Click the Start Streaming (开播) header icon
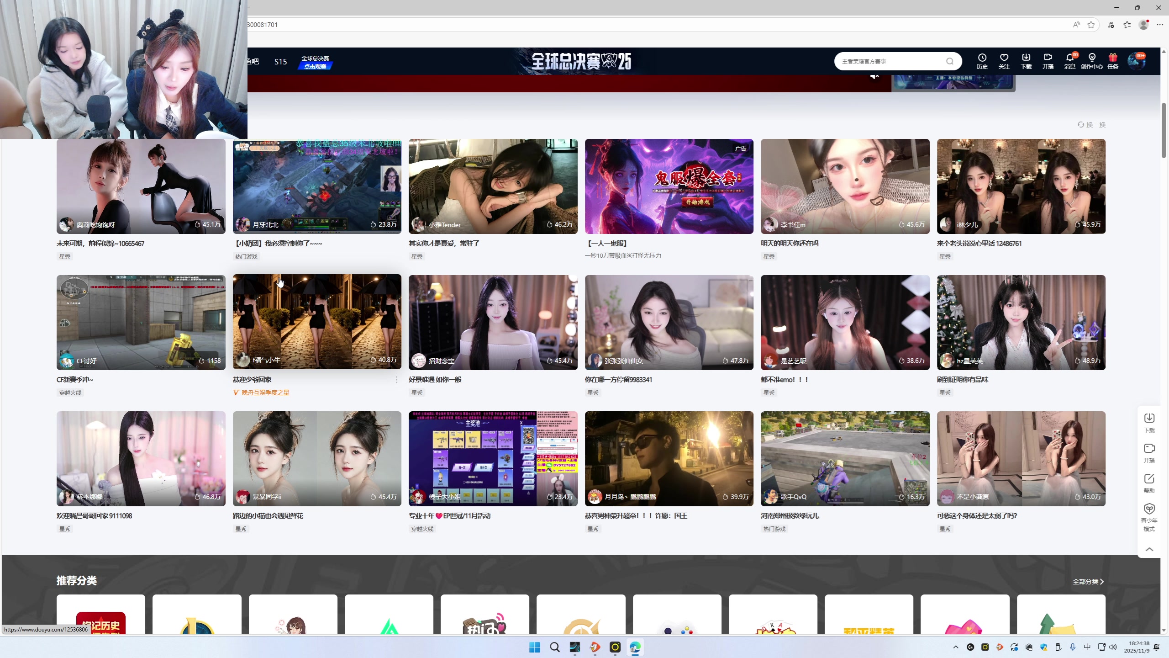The width and height of the screenshot is (1169, 658). (x=1048, y=58)
